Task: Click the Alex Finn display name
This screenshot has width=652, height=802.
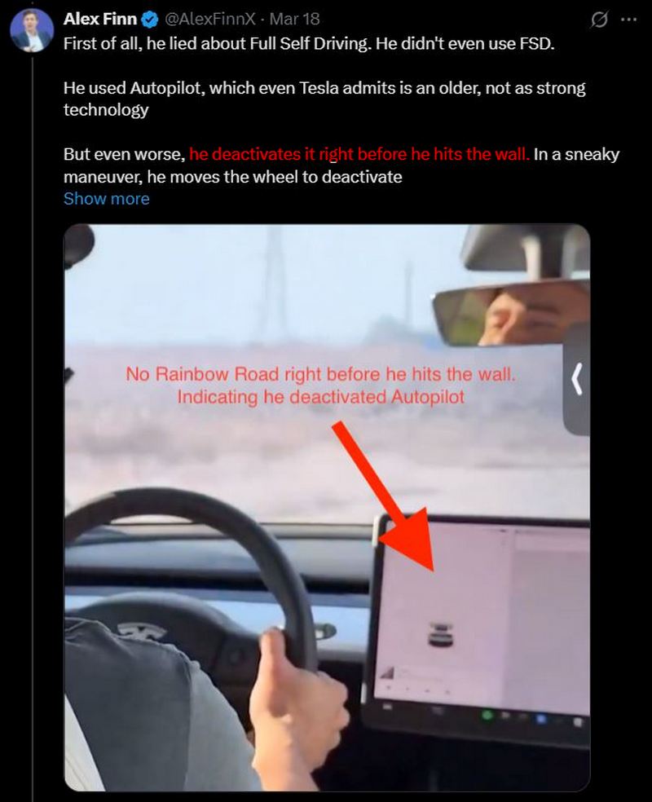Action: tap(100, 19)
